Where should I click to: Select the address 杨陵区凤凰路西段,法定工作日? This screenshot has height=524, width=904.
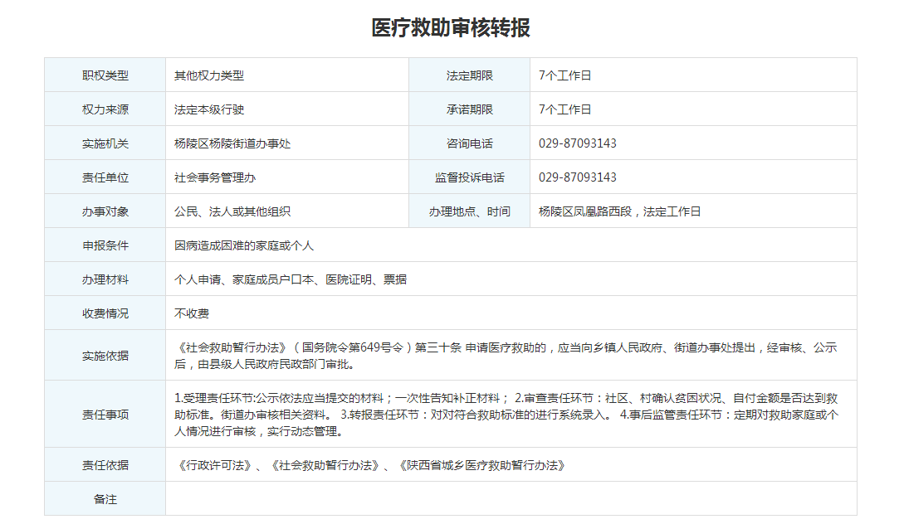(x=619, y=211)
